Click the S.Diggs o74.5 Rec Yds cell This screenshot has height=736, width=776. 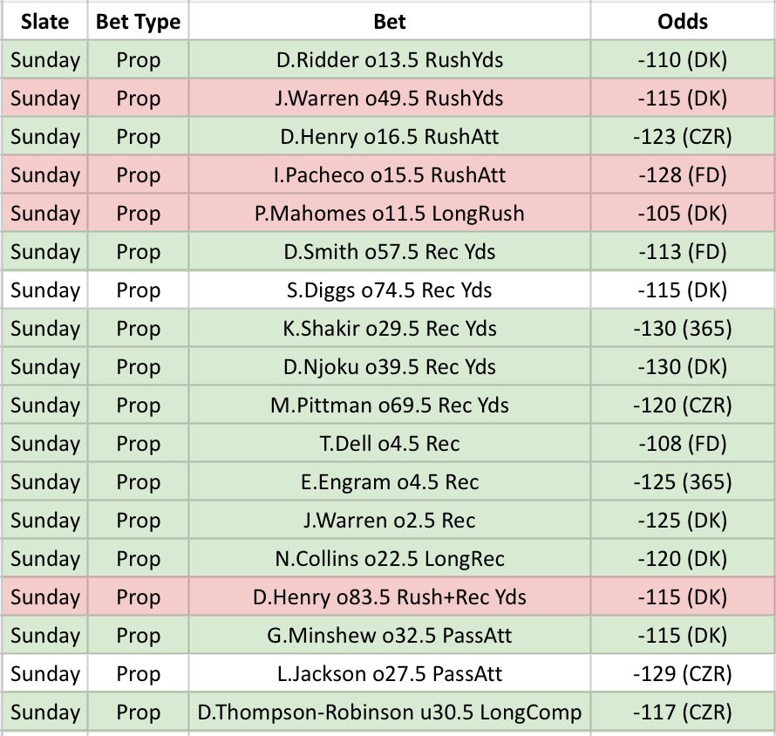pos(390,290)
